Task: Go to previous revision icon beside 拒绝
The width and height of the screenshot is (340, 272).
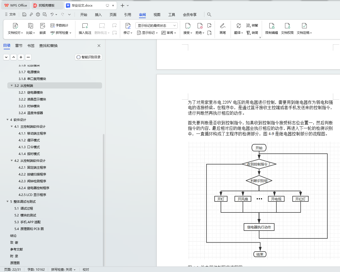Action: [x=209, y=25]
